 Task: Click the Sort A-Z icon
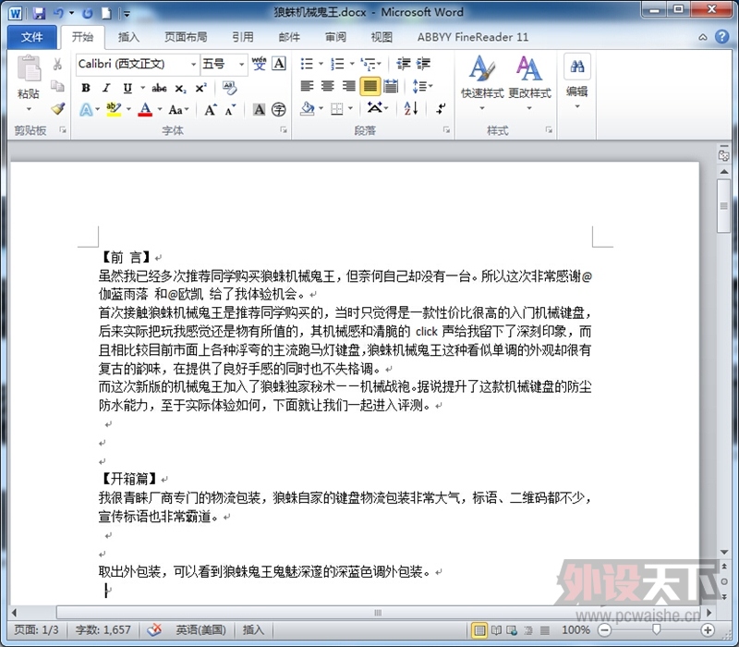click(x=411, y=108)
